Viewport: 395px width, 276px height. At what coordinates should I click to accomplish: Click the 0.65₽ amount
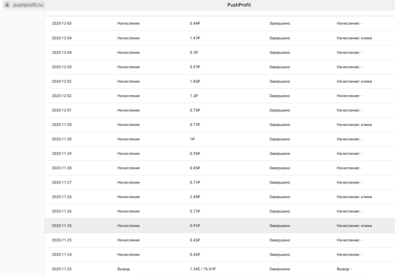click(x=195, y=168)
